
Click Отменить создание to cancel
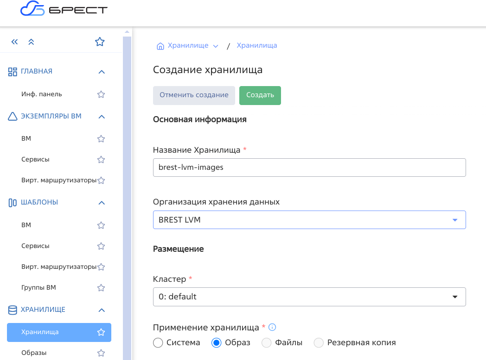pyautogui.click(x=194, y=95)
